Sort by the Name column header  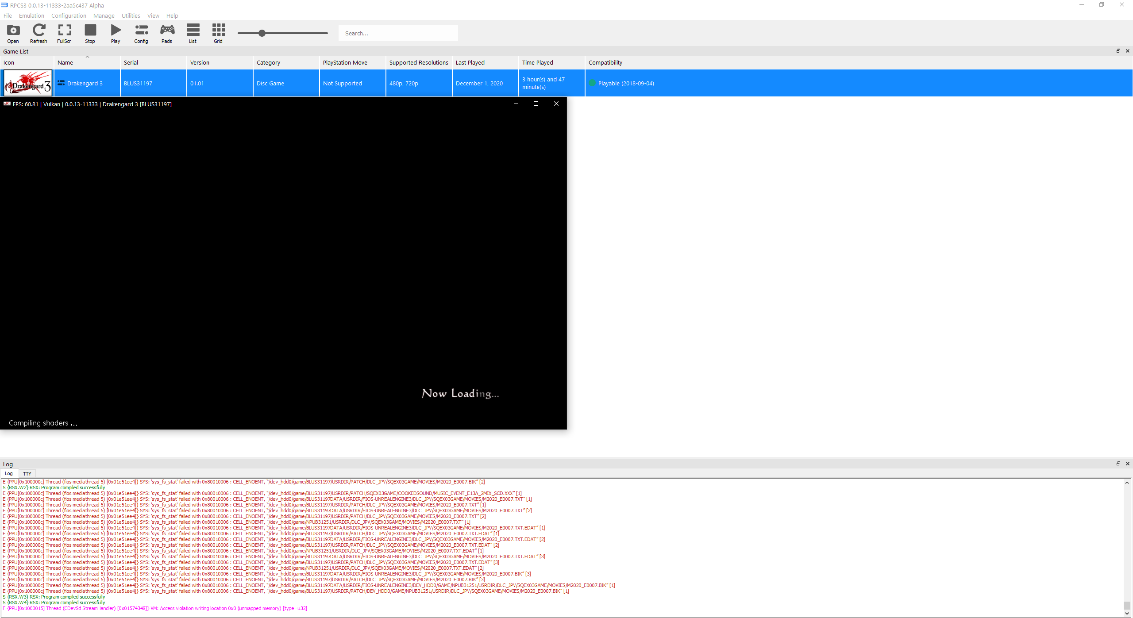click(87, 62)
